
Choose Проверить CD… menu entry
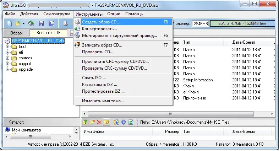click(x=123, y=52)
